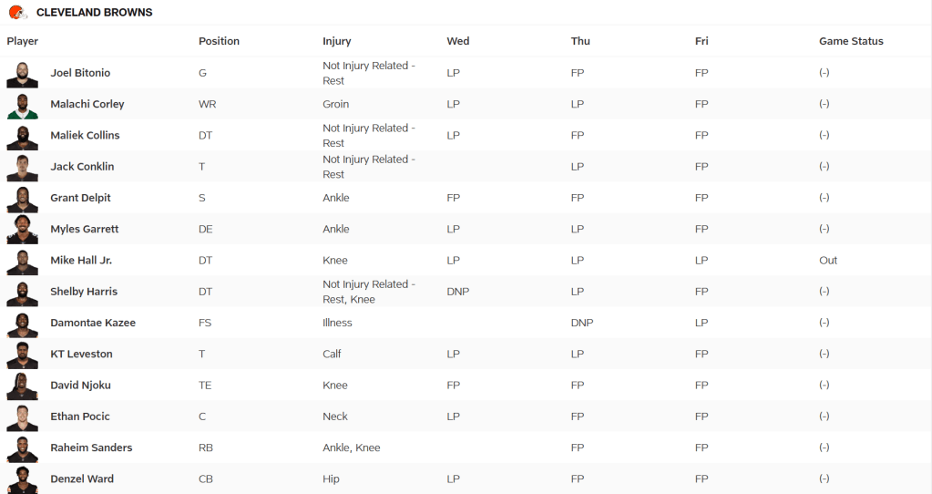Open Jack Conklin player link
Viewport: 932px width, 494px height.
82,167
